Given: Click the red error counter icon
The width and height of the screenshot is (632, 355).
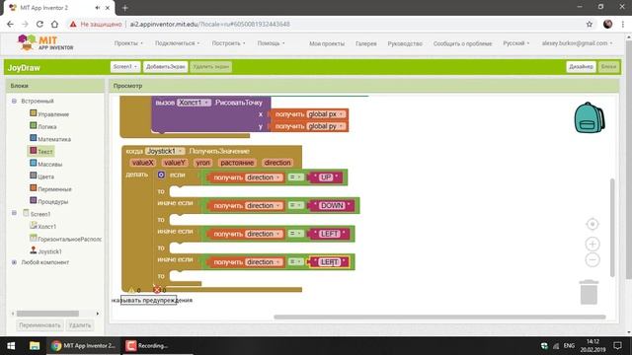Looking at the screenshot, I should click(157, 290).
